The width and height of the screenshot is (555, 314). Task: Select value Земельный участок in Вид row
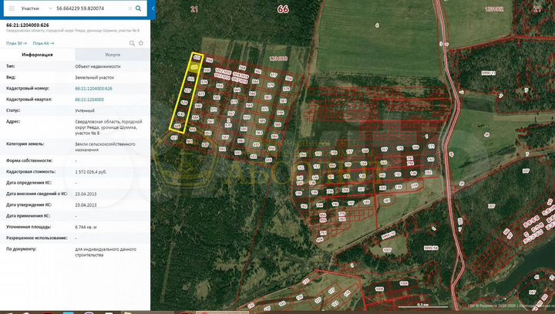[x=94, y=77]
